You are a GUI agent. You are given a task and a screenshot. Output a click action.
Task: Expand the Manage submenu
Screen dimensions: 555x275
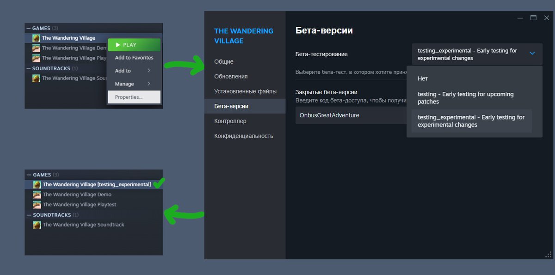[149, 84]
